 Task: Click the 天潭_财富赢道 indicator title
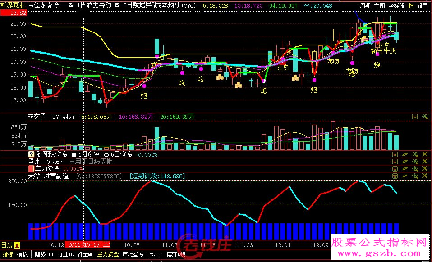click(x=48, y=176)
